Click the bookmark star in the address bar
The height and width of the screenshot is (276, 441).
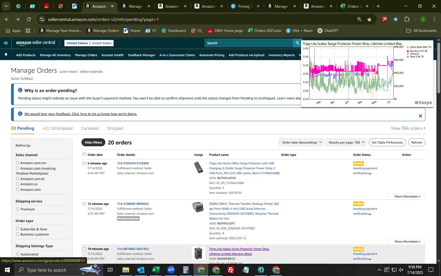(369, 19)
